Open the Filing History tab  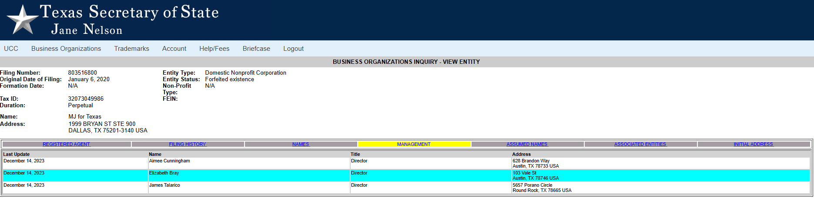pyautogui.click(x=188, y=144)
